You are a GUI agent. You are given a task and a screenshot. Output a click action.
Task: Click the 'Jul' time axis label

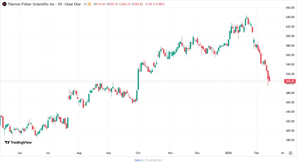48,153
